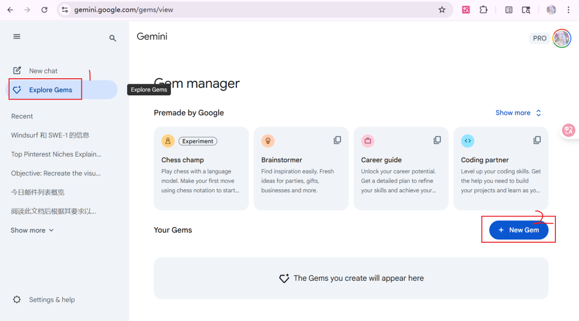Screen dimensions: 579x321
Task: Click the Chess champ pawn icon
Action: [x=168, y=141]
